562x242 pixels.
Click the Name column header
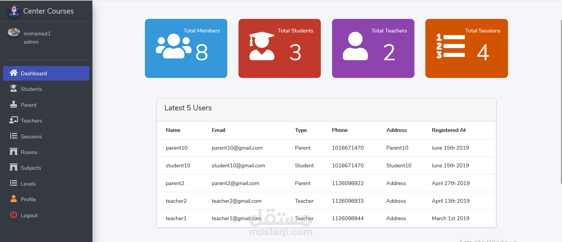click(173, 130)
